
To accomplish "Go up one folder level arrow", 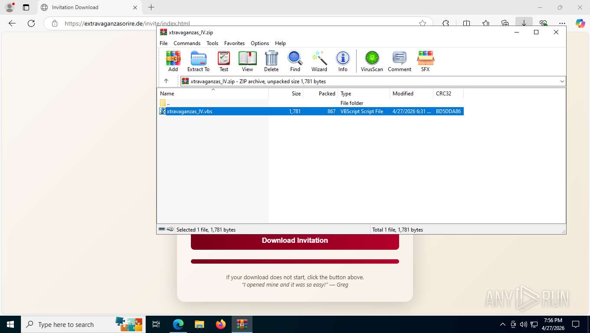I will point(166,81).
